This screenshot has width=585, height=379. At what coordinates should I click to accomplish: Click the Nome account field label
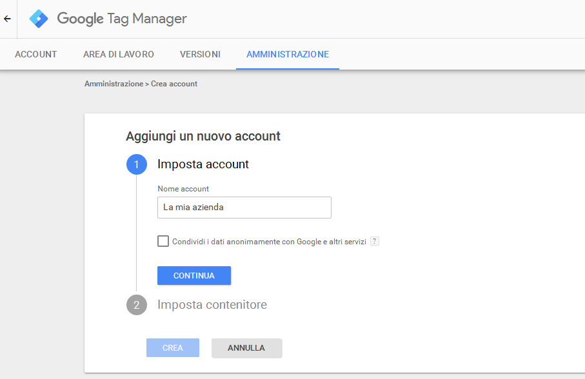pyautogui.click(x=183, y=189)
